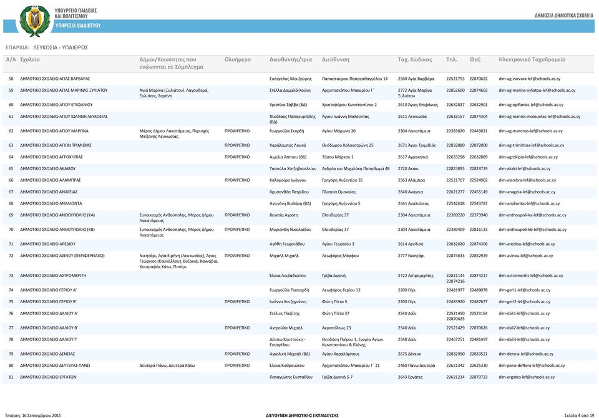Click email dim-ag-marina-xyliatou-lef@schools.ac.cy

pos(537,90)
